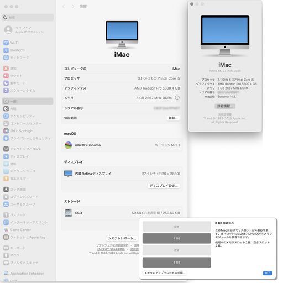Open サウンド settings in the sidebar
The width and height of the screenshot is (283, 283).
(28, 76)
